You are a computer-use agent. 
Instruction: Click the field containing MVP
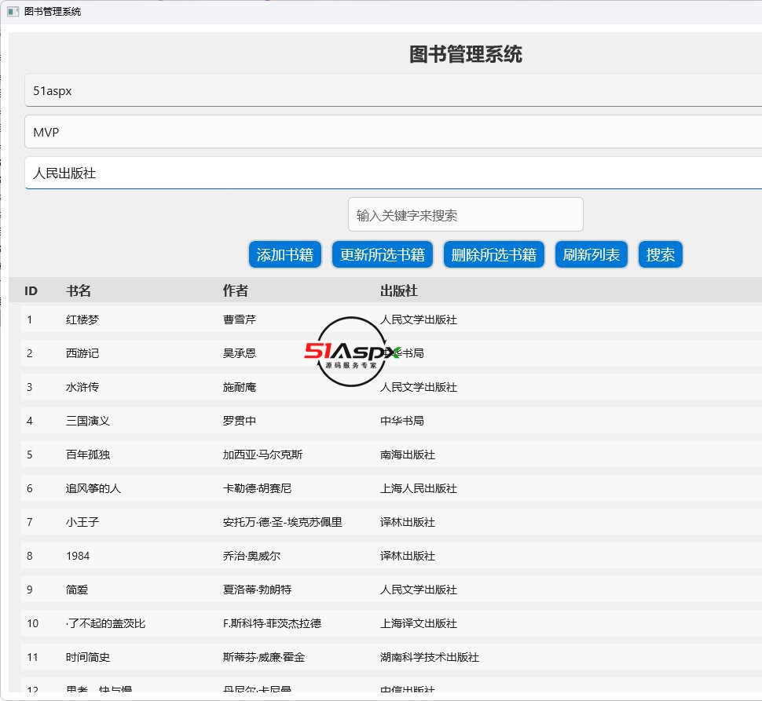click(x=393, y=132)
